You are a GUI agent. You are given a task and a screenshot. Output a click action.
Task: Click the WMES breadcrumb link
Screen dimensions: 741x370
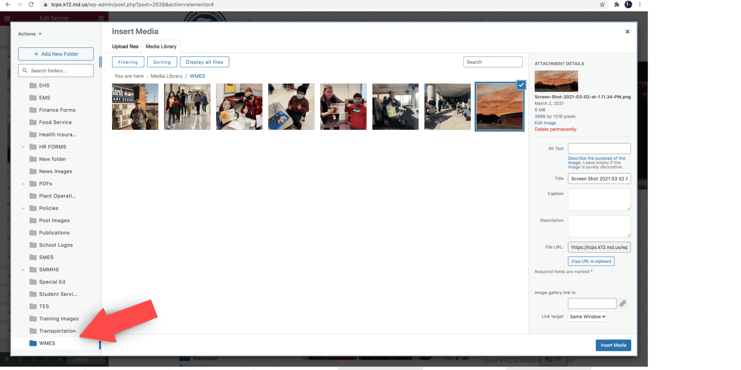[x=197, y=76]
